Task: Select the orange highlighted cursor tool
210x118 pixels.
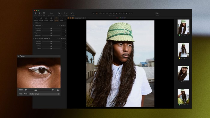Action: (97, 13)
